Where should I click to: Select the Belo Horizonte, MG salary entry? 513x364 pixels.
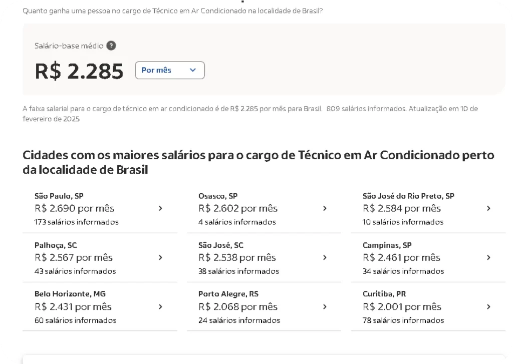coord(70,294)
